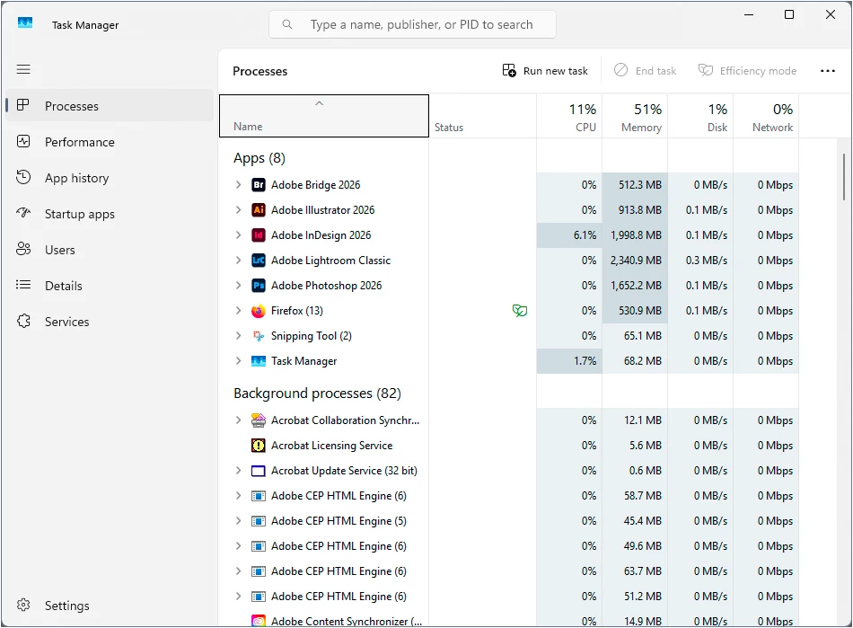The height and width of the screenshot is (628, 853).
Task: Open the Processes page
Action: tap(110, 106)
